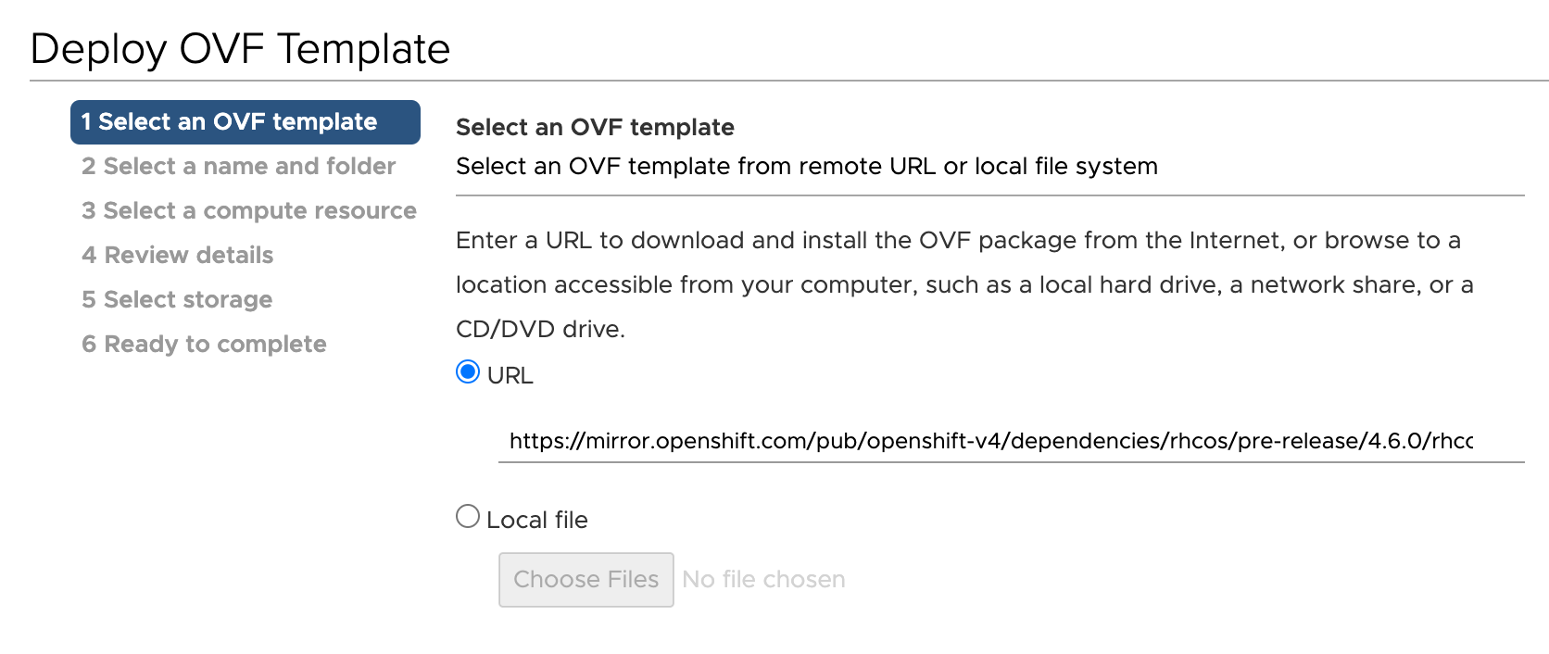
Task: Open step 3 Select a compute resource
Action: pos(248,211)
